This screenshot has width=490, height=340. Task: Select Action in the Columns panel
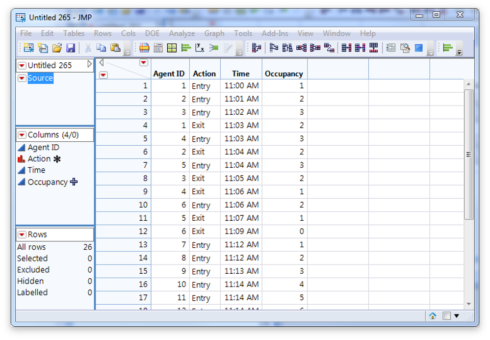click(39, 159)
